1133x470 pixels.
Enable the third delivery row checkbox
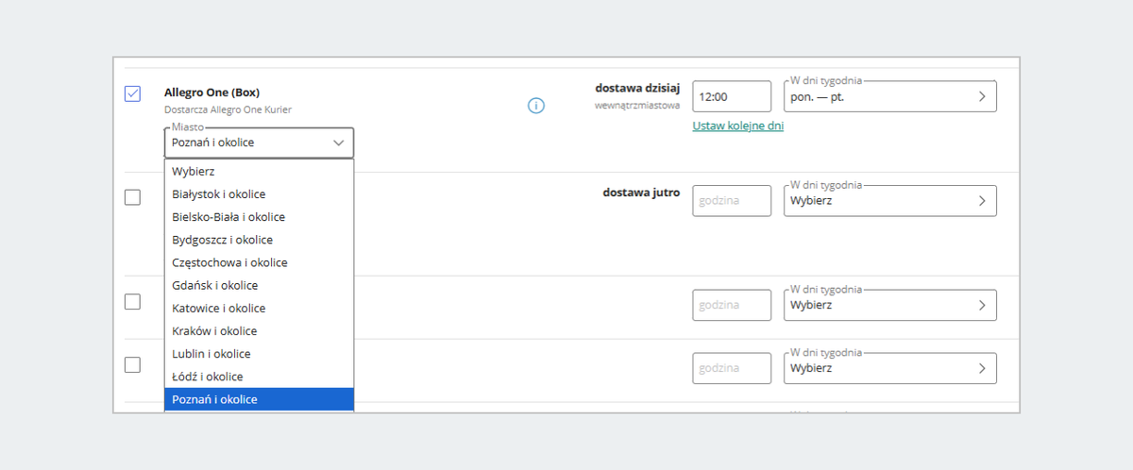point(132,301)
